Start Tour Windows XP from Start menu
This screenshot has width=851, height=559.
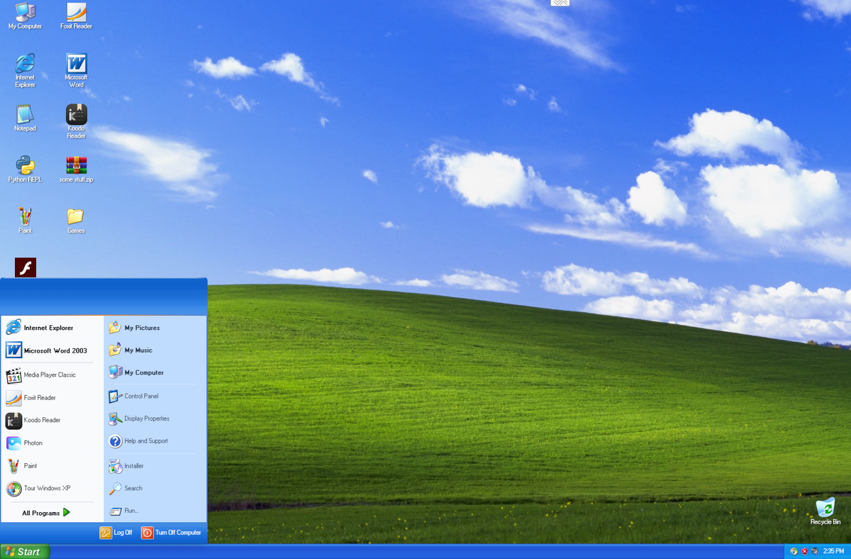(x=52, y=488)
